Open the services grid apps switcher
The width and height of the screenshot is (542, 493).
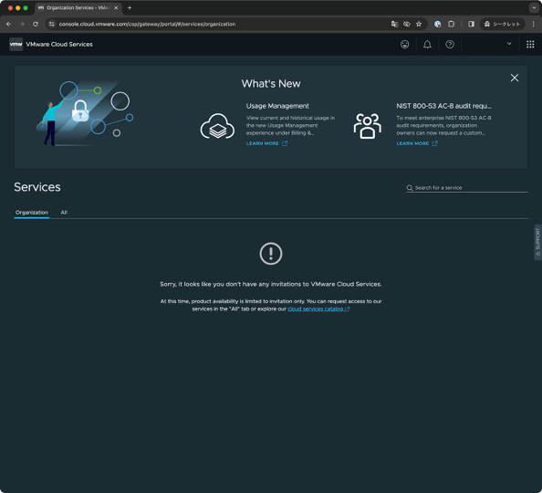(x=530, y=45)
